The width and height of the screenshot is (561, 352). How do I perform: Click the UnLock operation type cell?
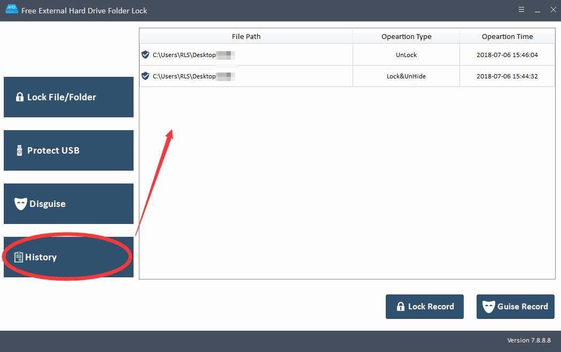point(406,55)
